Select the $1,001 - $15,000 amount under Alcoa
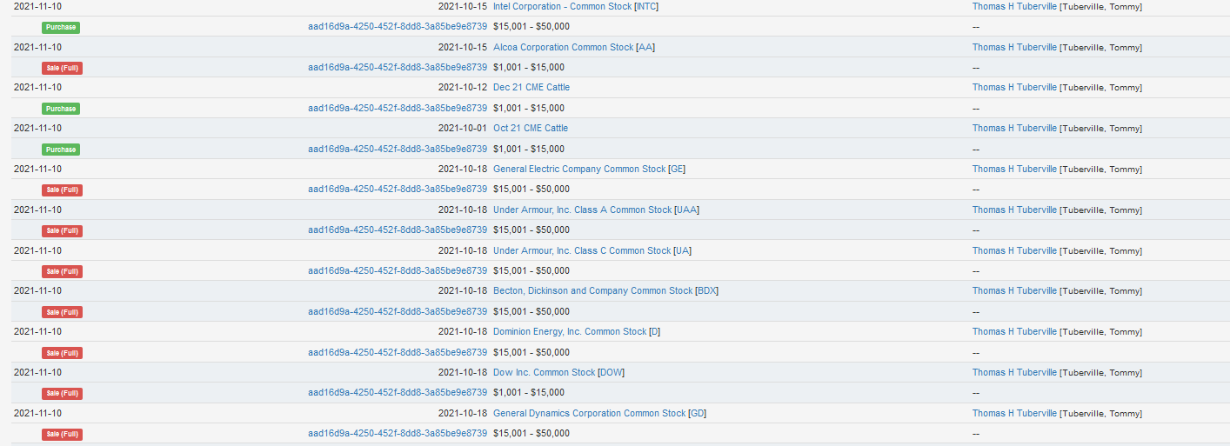This screenshot has height=446, width=1230. tap(529, 67)
